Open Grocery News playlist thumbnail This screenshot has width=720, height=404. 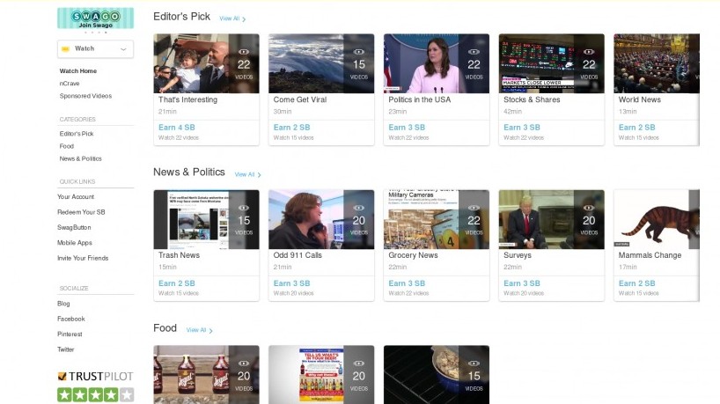437,219
